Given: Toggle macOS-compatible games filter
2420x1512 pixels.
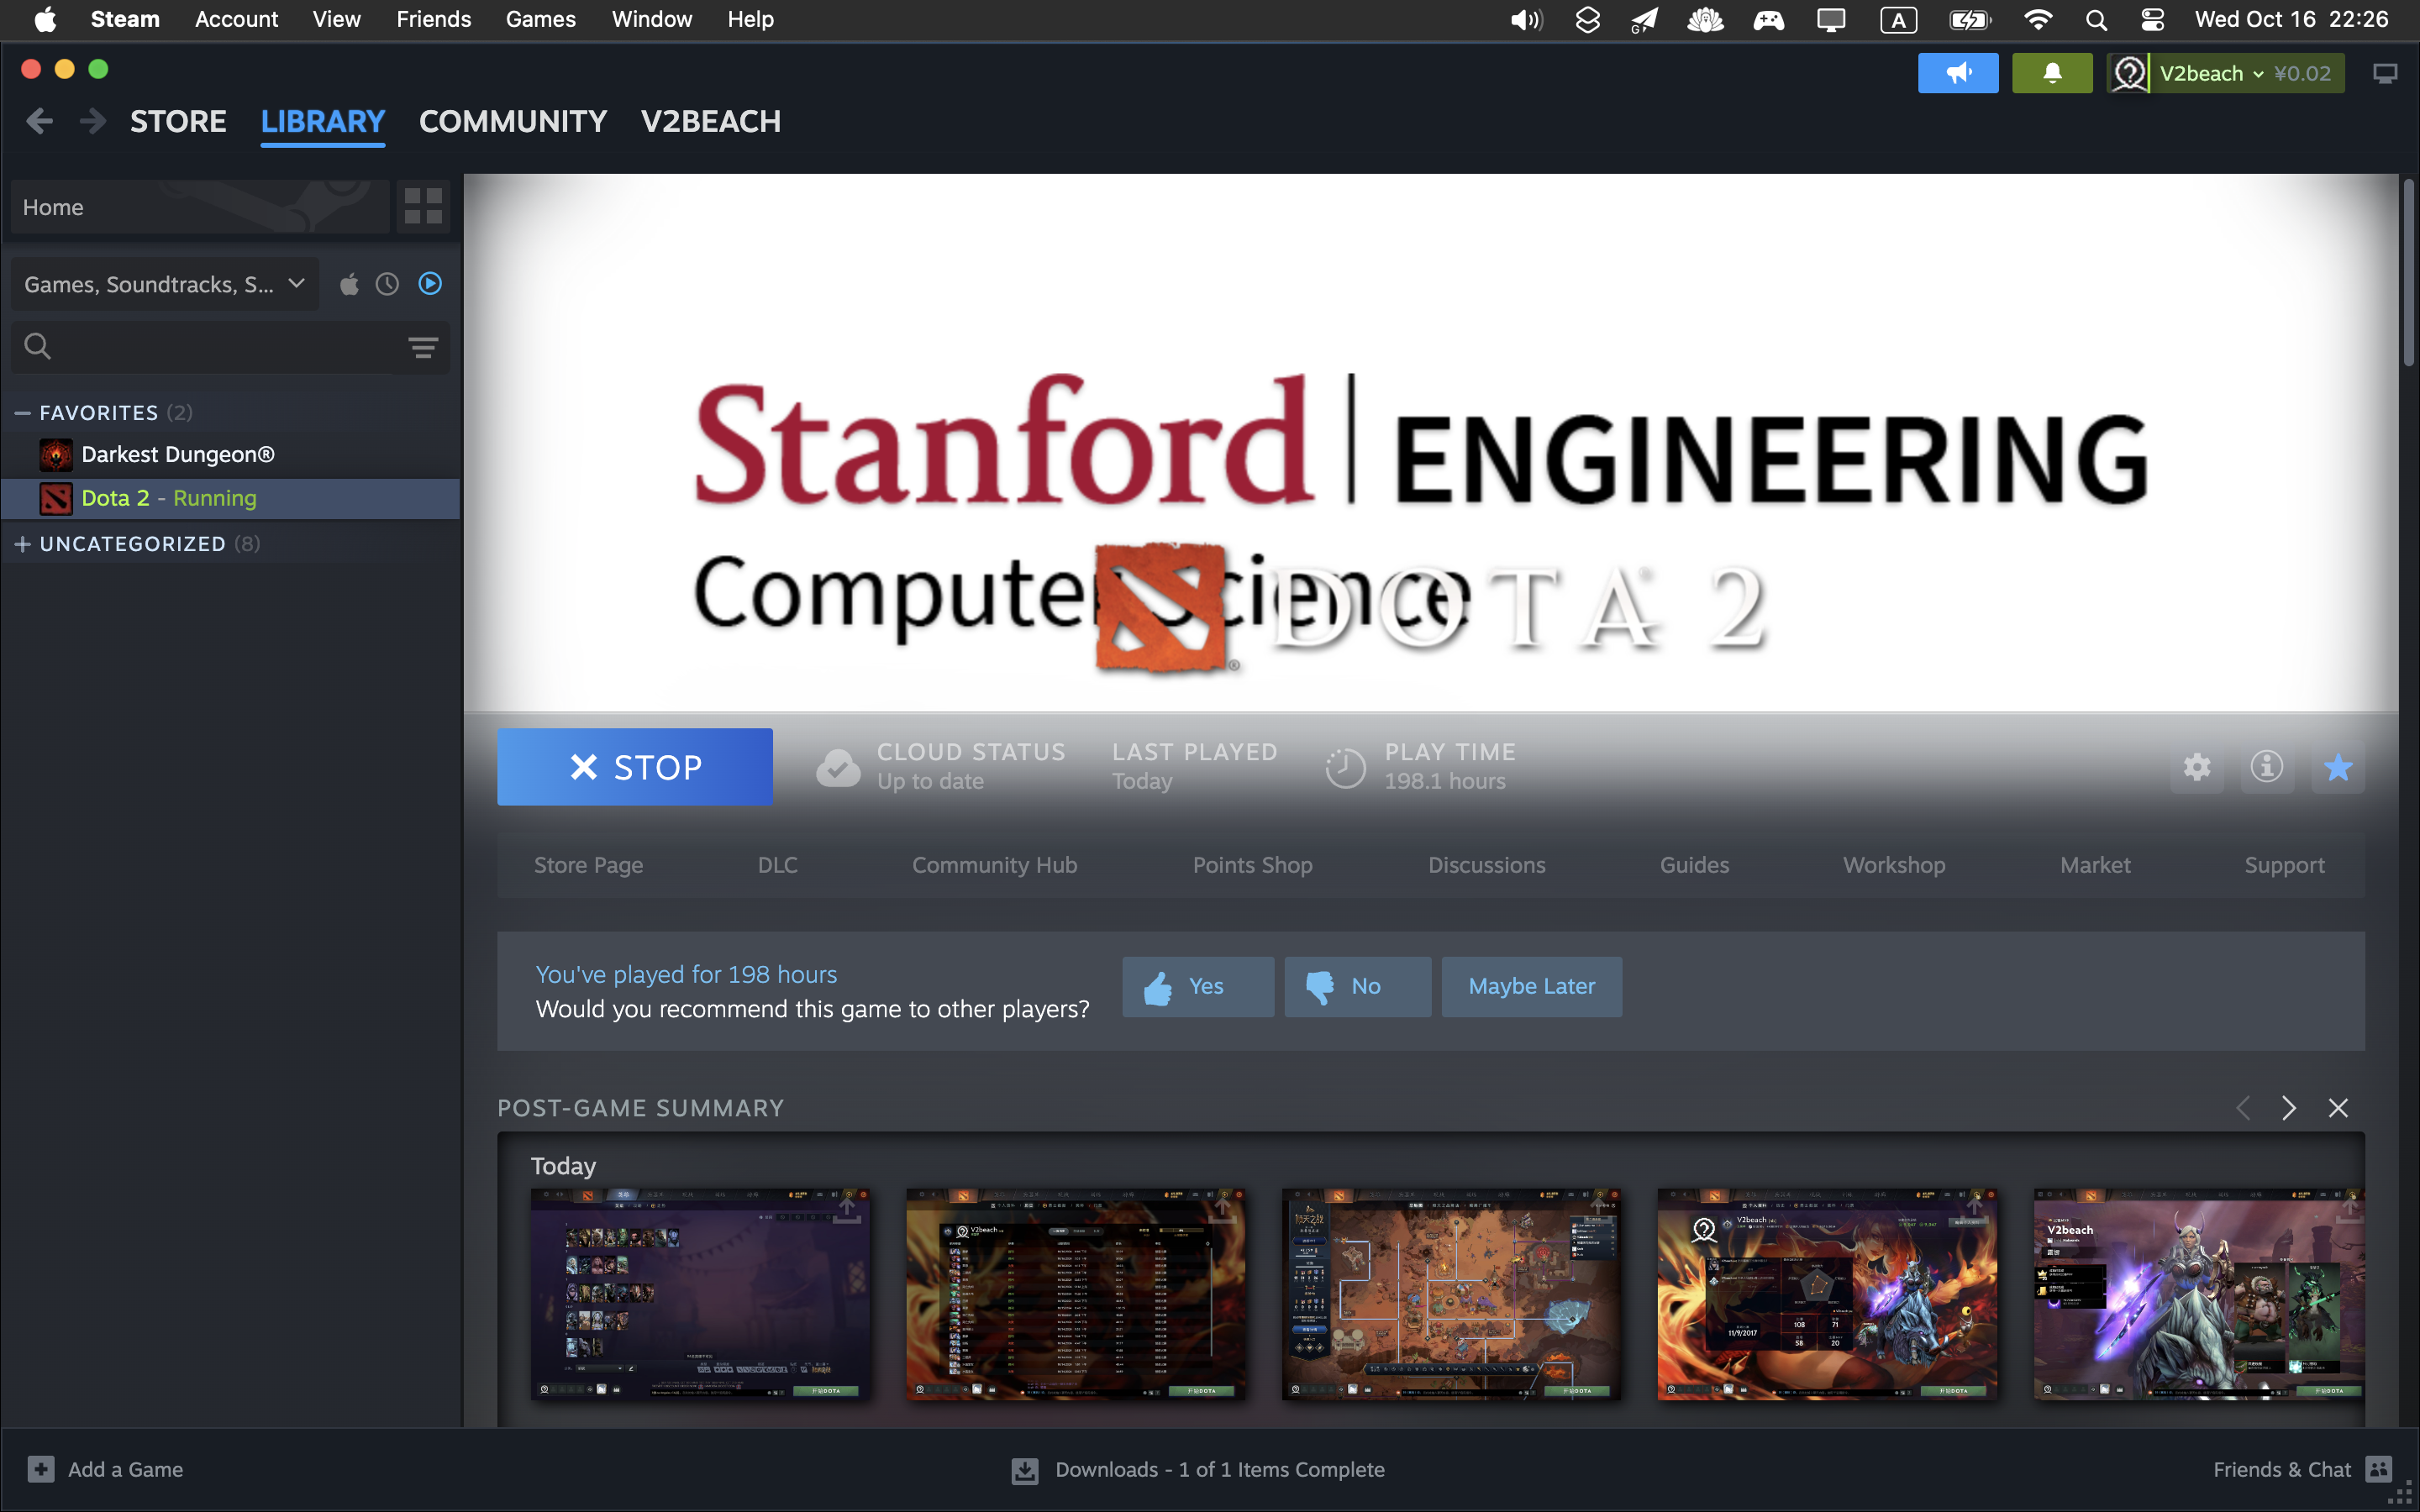Looking at the screenshot, I should click(349, 285).
